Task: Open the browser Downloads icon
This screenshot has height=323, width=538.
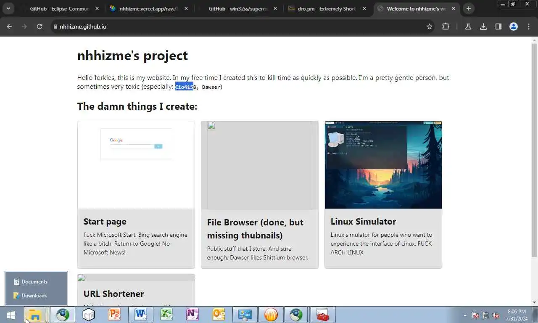Action: [483, 26]
